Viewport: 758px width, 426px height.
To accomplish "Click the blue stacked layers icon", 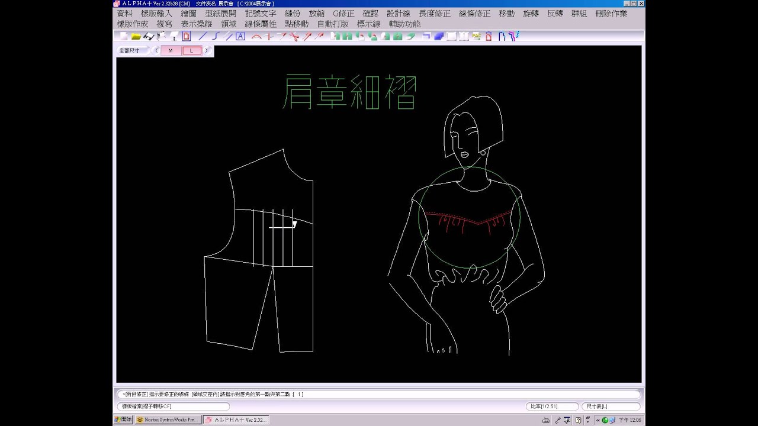I will pyautogui.click(x=439, y=36).
